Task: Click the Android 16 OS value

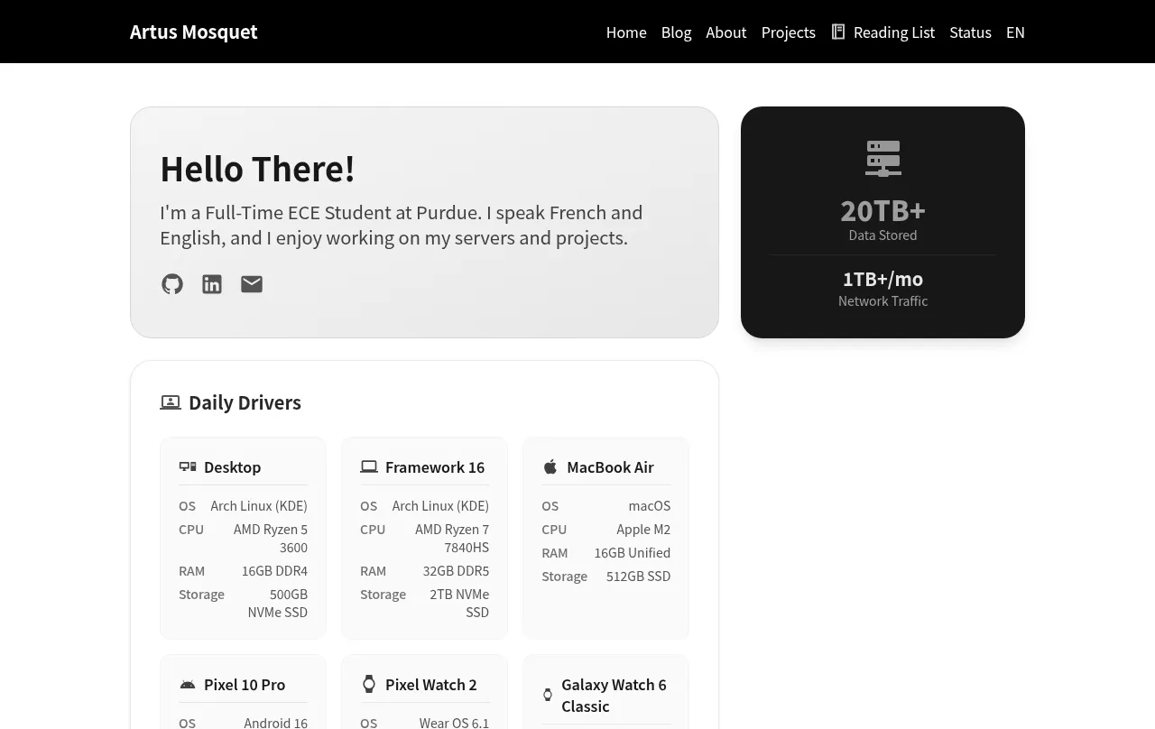Action: click(276, 723)
